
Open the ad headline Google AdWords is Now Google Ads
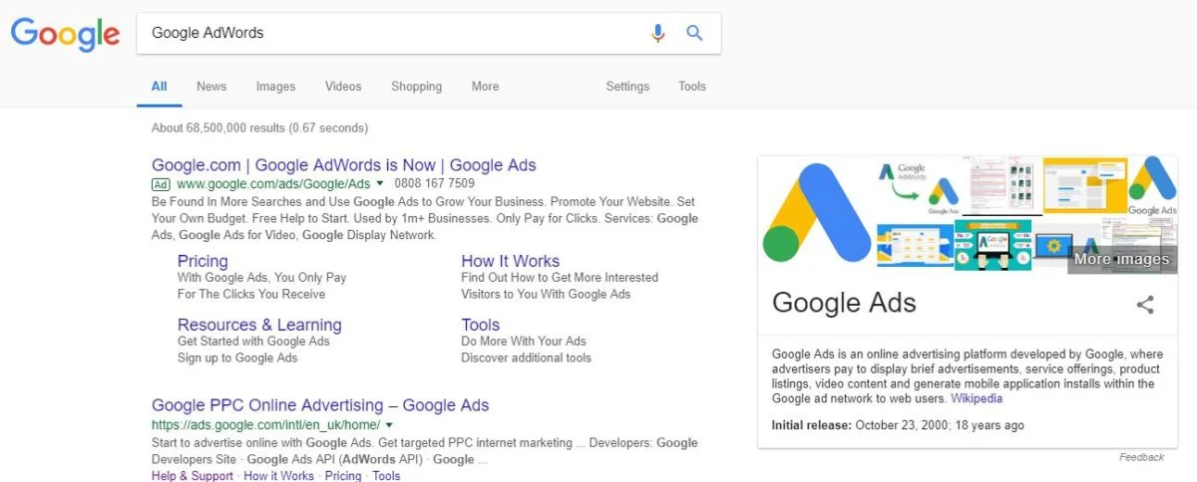[x=344, y=165]
